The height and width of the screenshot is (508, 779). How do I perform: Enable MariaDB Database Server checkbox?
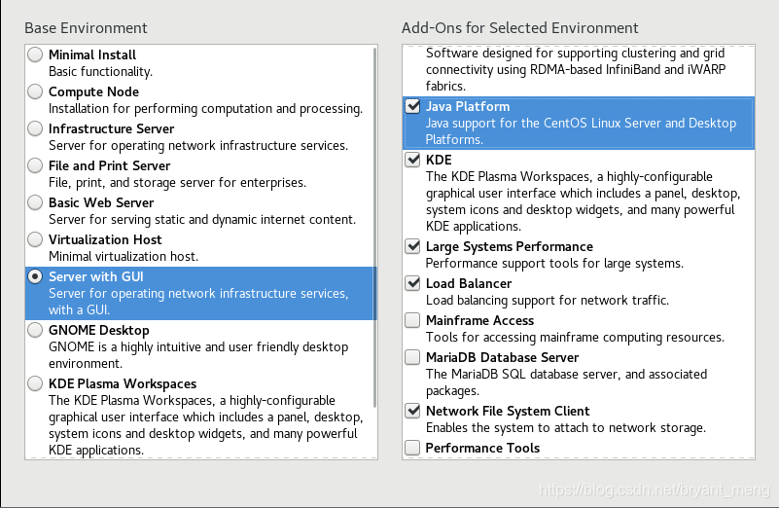[412, 357]
